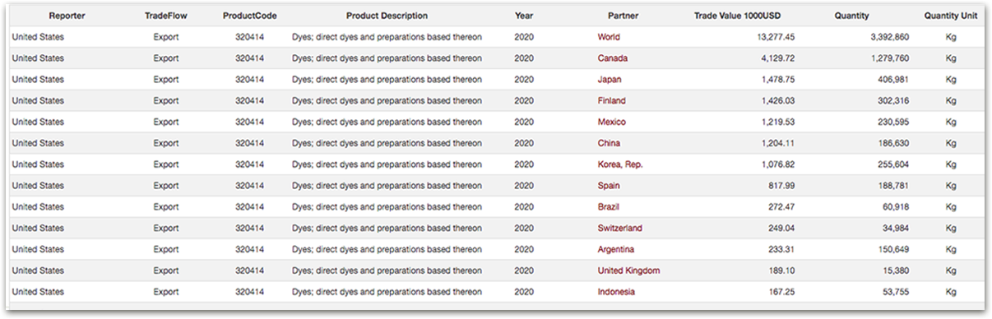Click the Japan partner link
This screenshot has height=319, width=992.
(610, 80)
